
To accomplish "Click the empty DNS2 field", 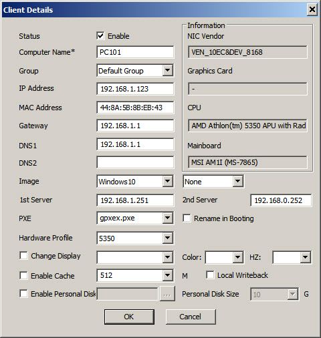I will (135, 162).
